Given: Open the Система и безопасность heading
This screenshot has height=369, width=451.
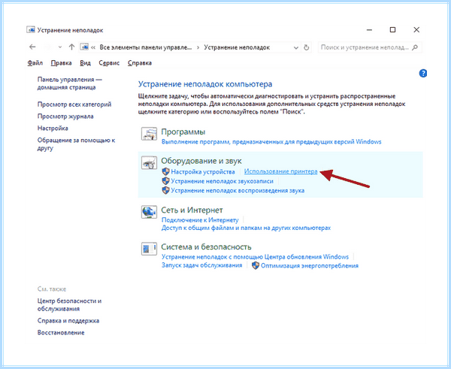Looking at the screenshot, I should coord(206,247).
